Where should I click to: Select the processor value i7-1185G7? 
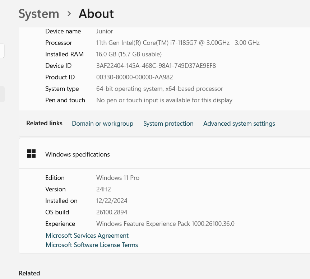tap(178, 43)
